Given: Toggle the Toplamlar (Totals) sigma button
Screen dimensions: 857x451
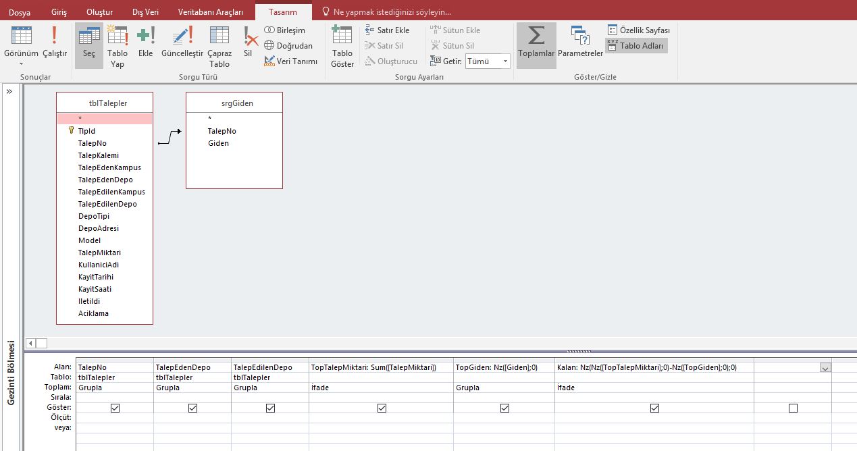Looking at the screenshot, I should pos(536,42).
